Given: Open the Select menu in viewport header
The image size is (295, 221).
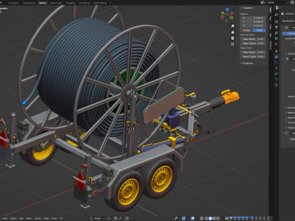Looking at the screenshot, I should (x=14, y=219).
